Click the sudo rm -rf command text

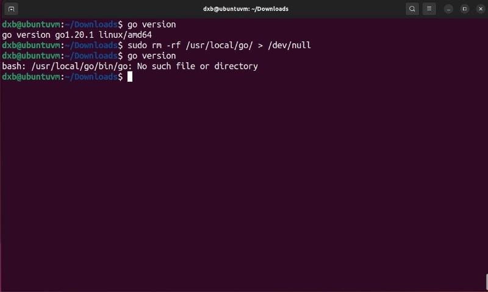pos(219,45)
